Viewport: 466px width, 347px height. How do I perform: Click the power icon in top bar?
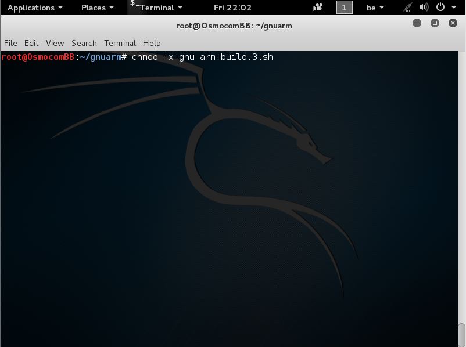[440, 7]
